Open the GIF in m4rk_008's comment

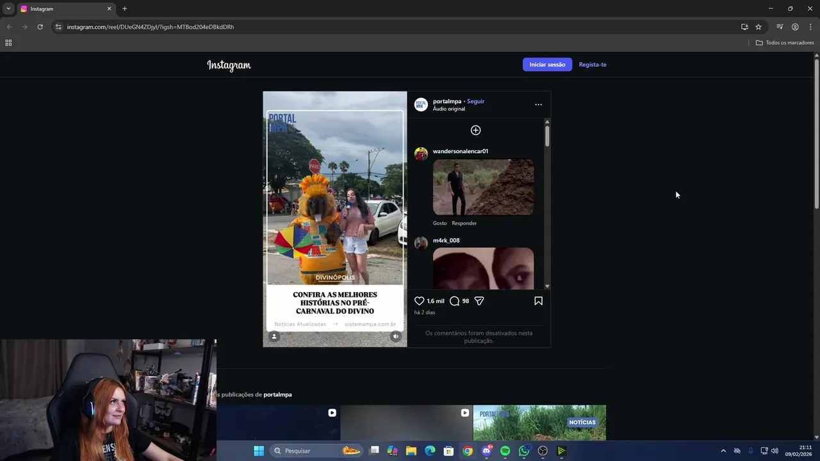483,269
